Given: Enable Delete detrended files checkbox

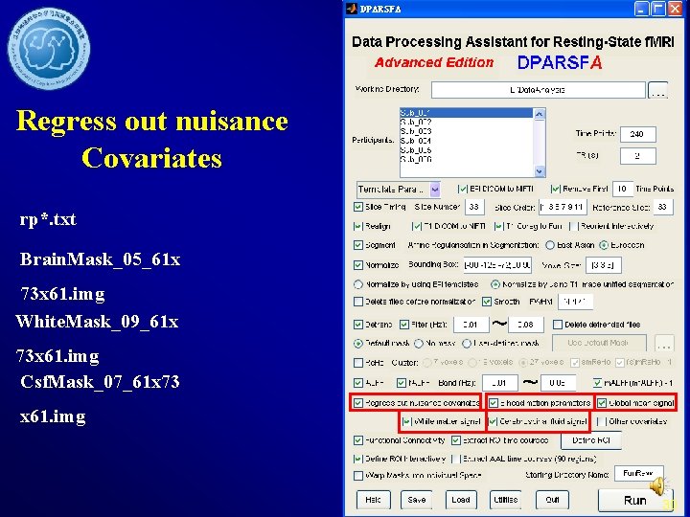Looking at the screenshot, I should pyautogui.click(x=558, y=325).
